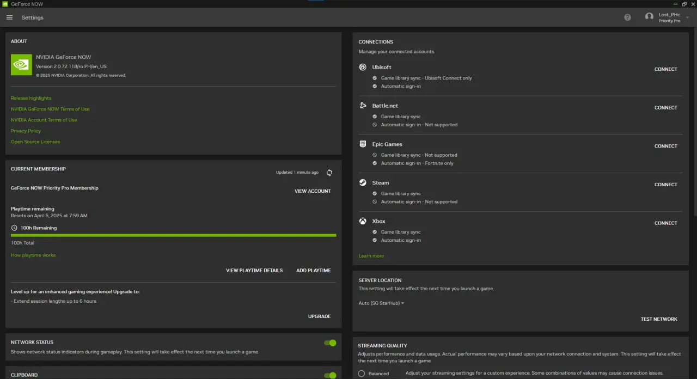Click the STREAMING QUALITY heading
The image size is (697, 379).
click(382, 346)
